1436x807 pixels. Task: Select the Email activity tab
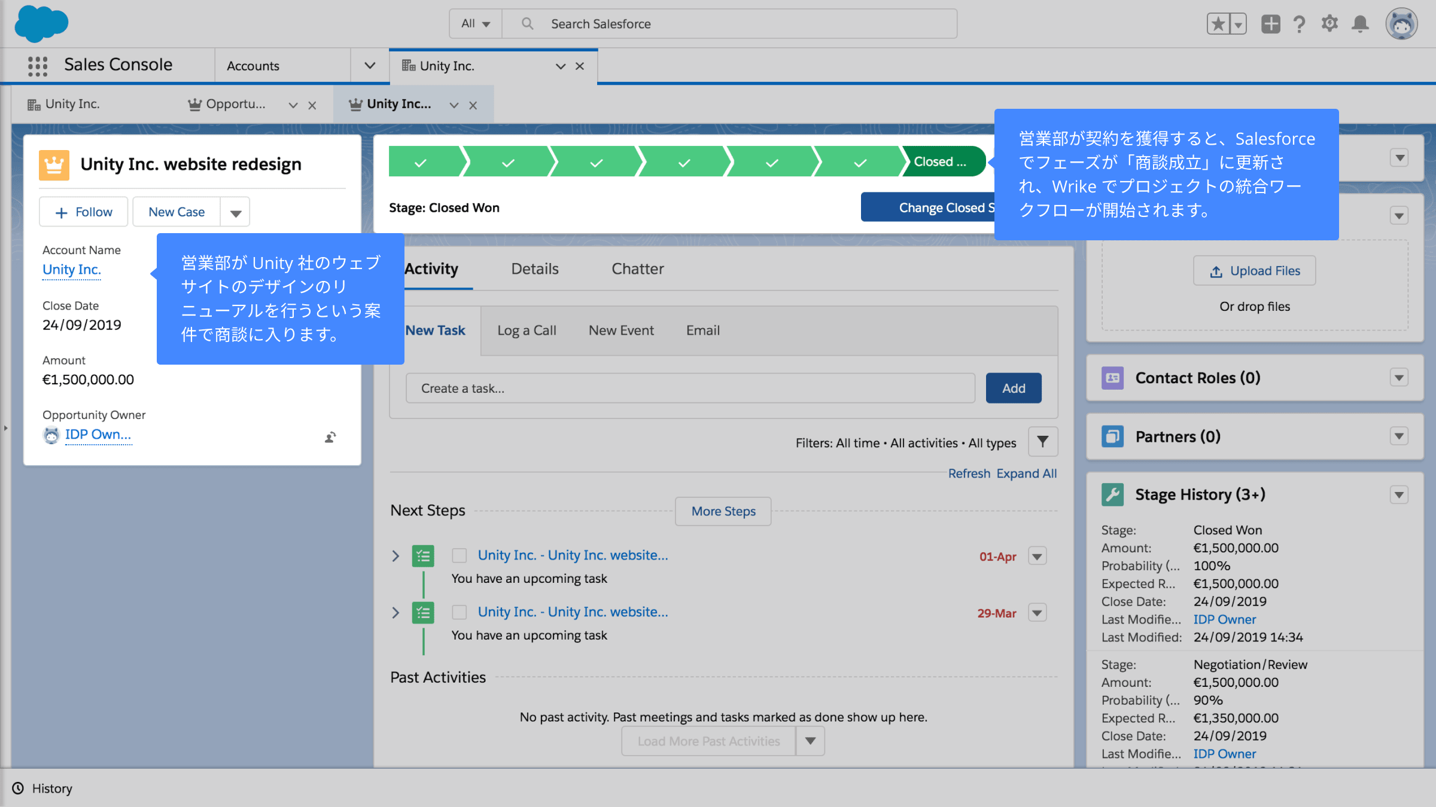tap(702, 331)
